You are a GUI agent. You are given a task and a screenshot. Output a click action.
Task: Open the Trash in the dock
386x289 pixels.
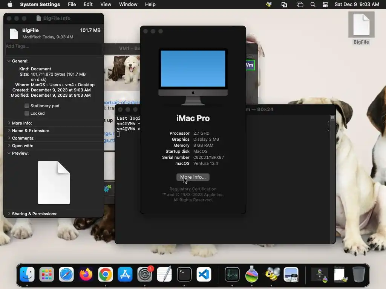click(359, 274)
